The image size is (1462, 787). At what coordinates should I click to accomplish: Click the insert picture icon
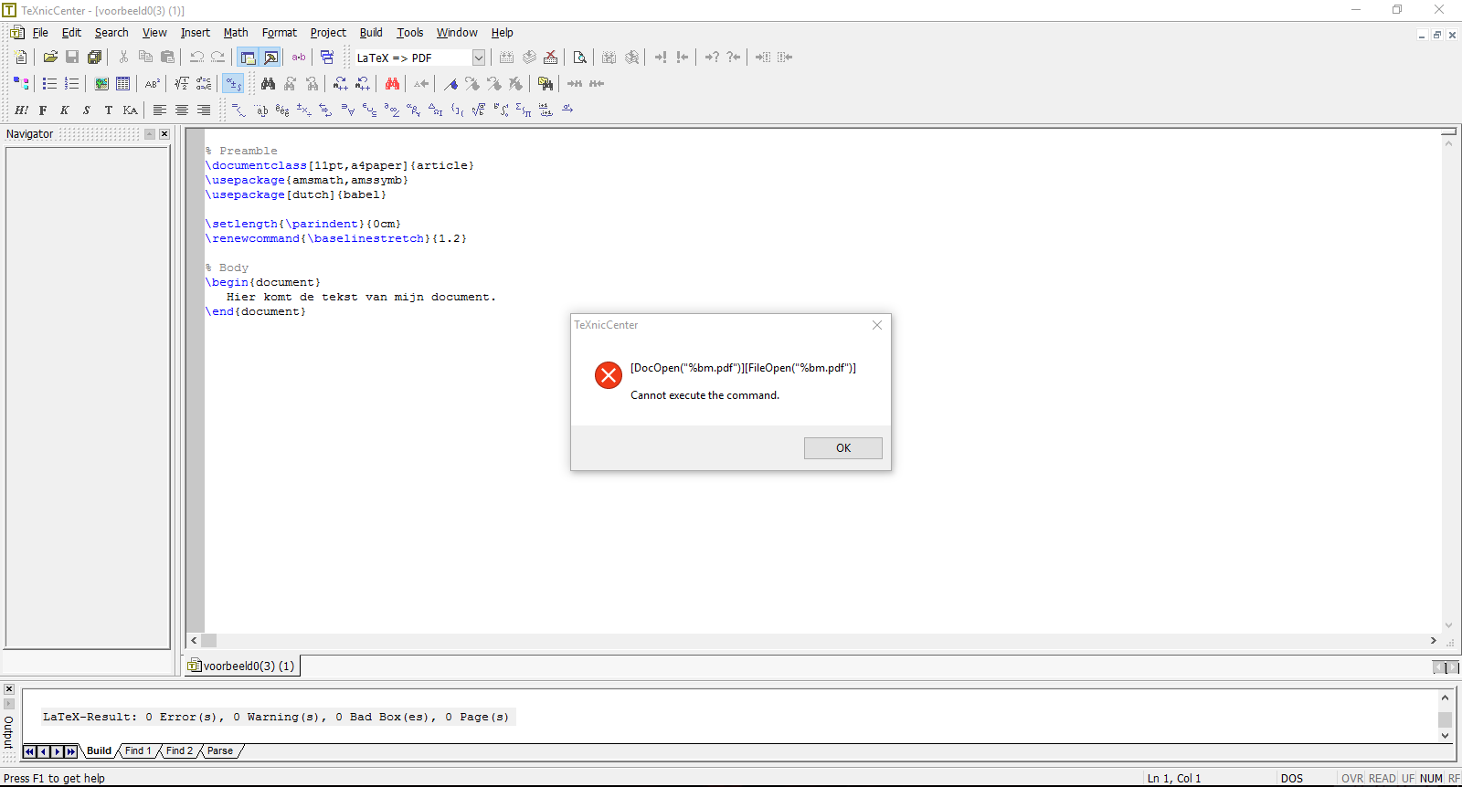(101, 83)
